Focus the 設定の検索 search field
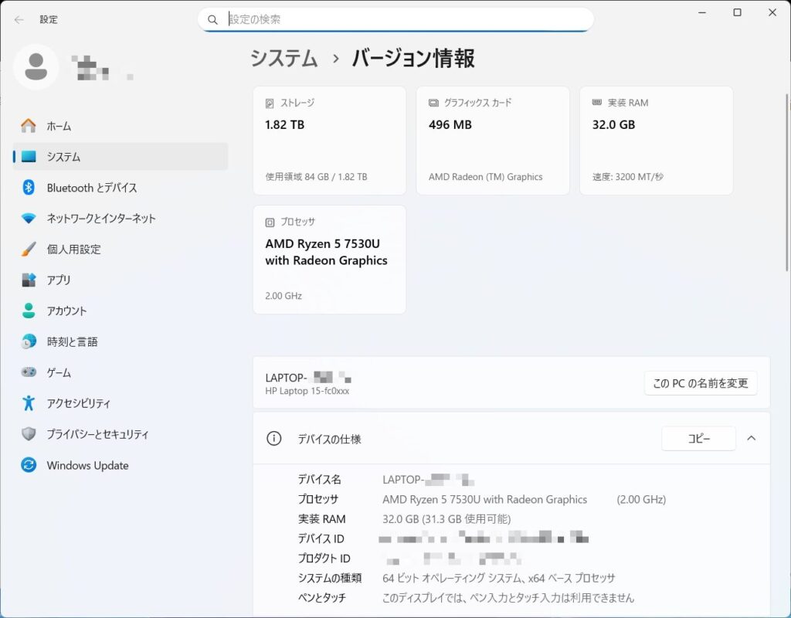This screenshot has height=618, width=791. [x=402, y=19]
